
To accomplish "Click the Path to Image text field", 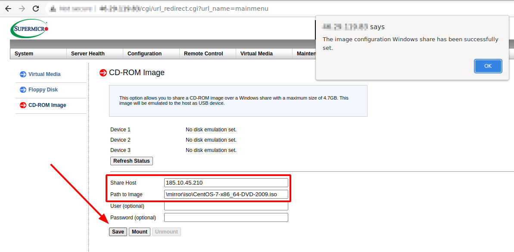I will [x=226, y=194].
